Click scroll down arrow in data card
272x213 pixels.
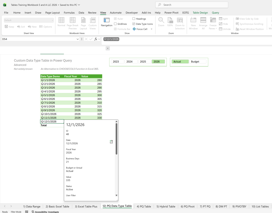pos(116,195)
